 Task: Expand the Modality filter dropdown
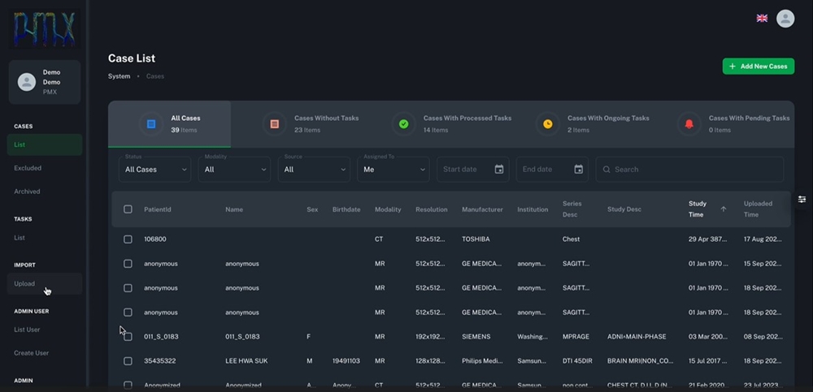234,170
